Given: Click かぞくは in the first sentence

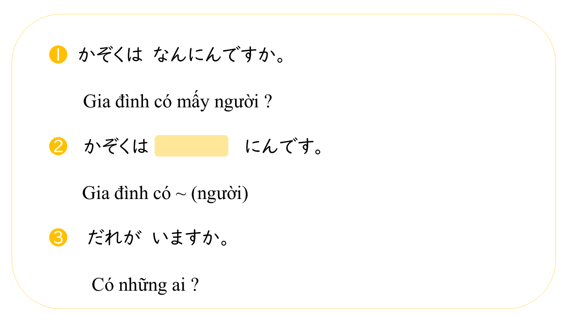Looking at the screenshot, I should pyautogui.click(x=110, y=55).
